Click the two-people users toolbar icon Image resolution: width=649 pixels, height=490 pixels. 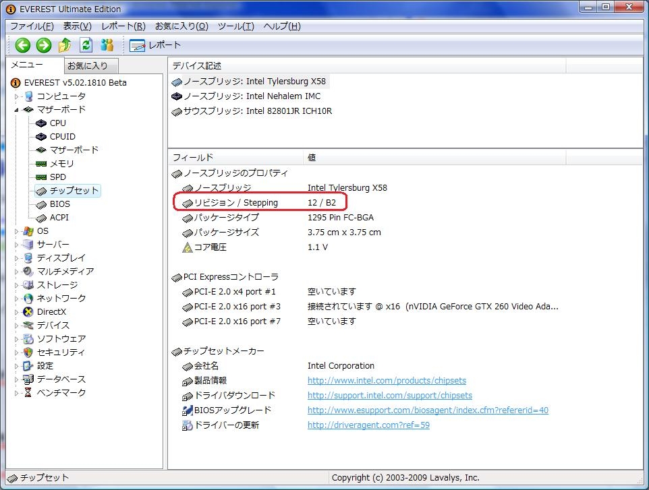pyautogui.click(x=107, y=45)
